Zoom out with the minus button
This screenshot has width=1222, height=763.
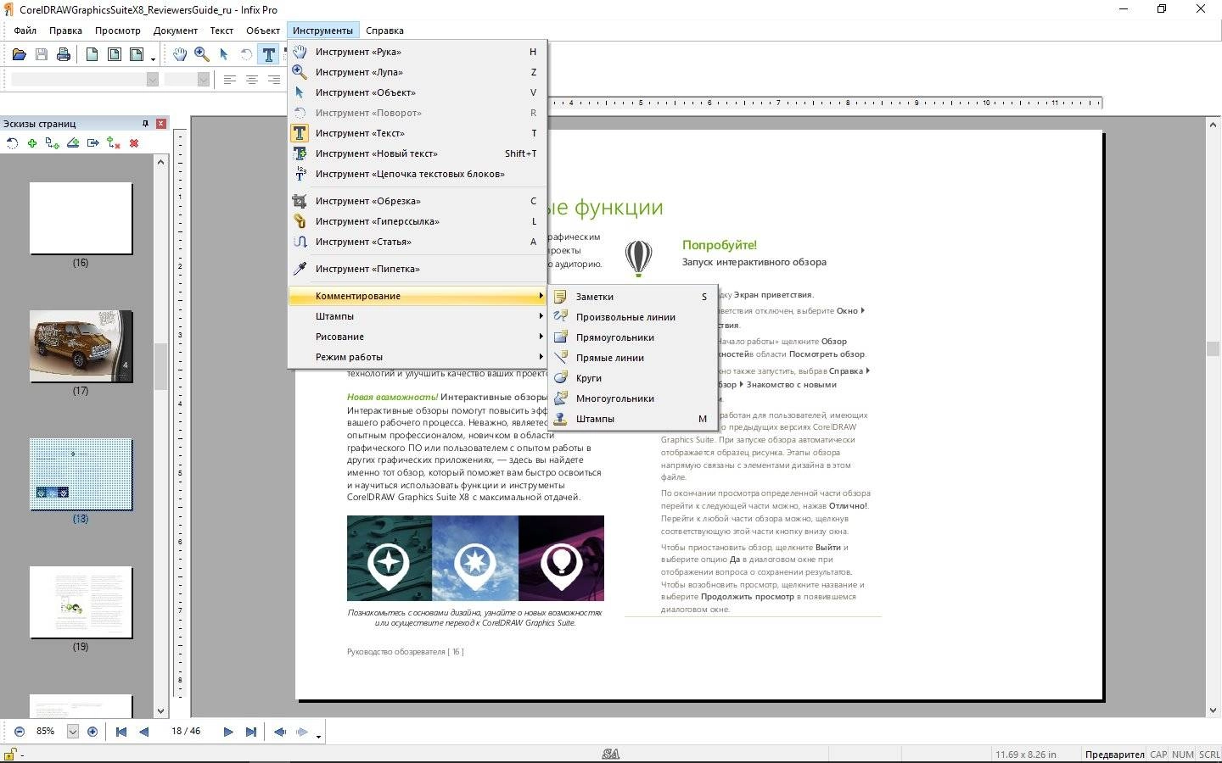[20, 732]
